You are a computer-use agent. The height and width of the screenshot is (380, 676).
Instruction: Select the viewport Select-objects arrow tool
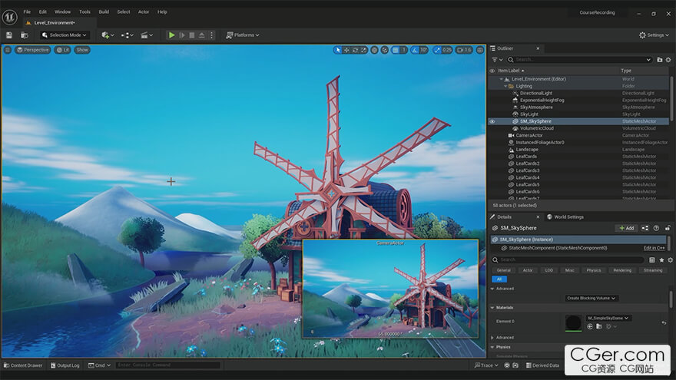click(337, 50)
